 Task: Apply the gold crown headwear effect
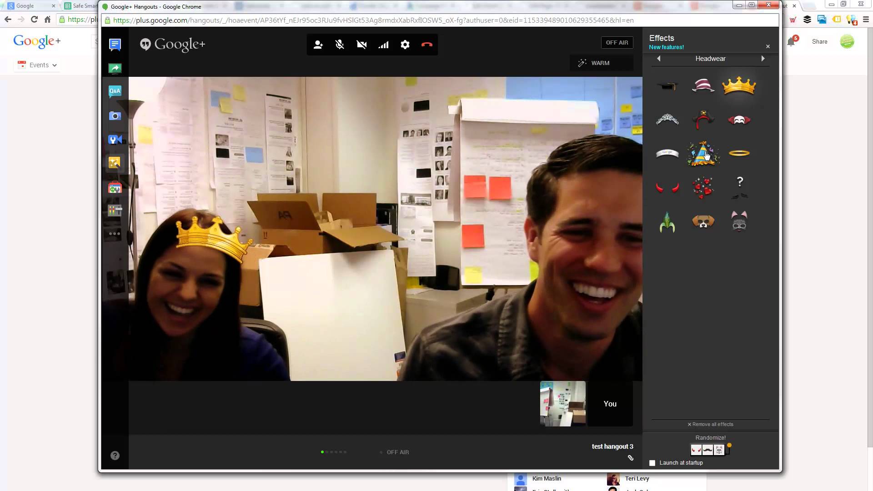[739, 85]
